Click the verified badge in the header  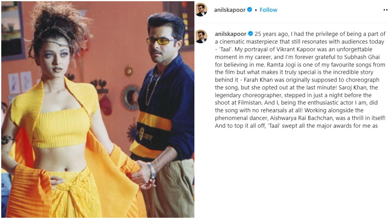tap(250, 10)
